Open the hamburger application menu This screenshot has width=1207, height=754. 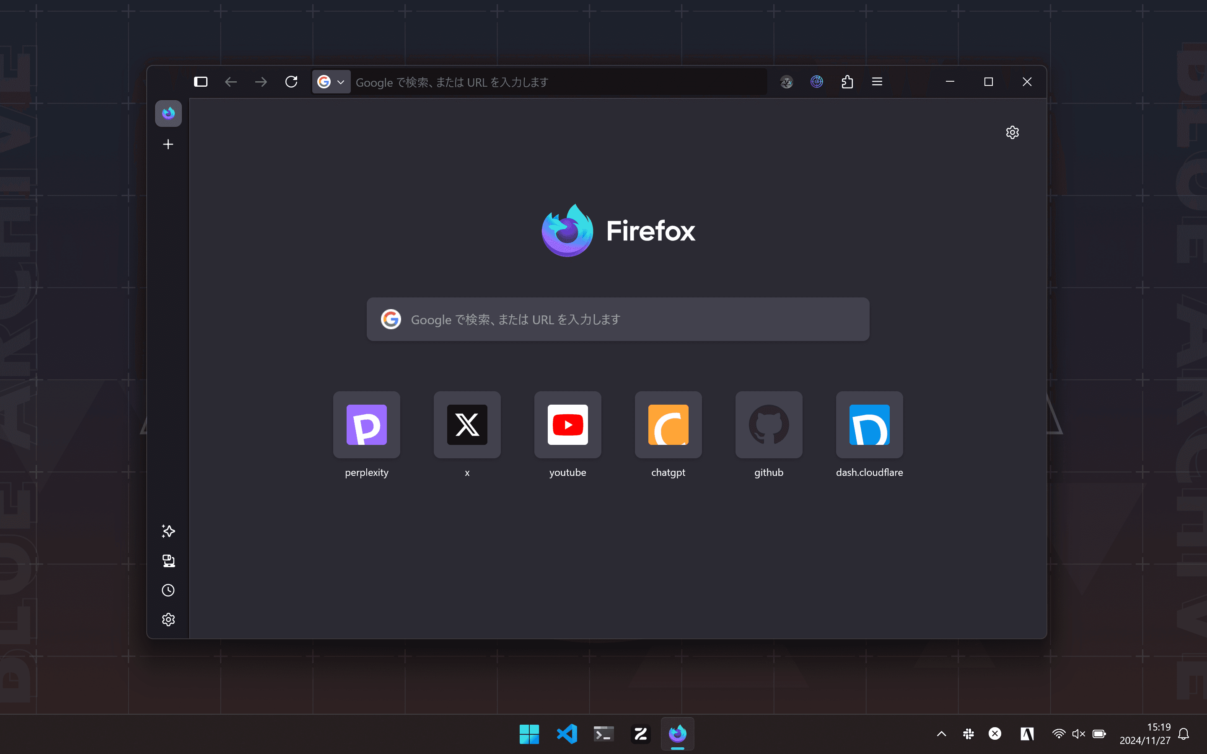click(877, 82)
